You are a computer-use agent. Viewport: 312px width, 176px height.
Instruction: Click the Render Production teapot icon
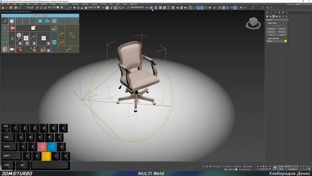(185, 8)
